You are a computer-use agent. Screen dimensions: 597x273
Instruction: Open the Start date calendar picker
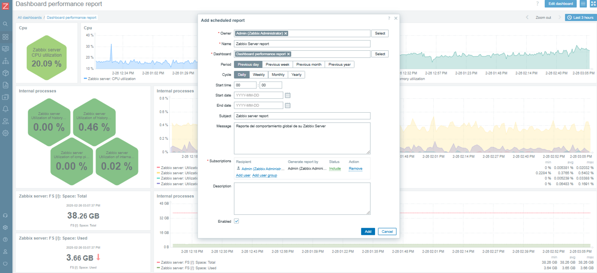click(x=288, y=95)
